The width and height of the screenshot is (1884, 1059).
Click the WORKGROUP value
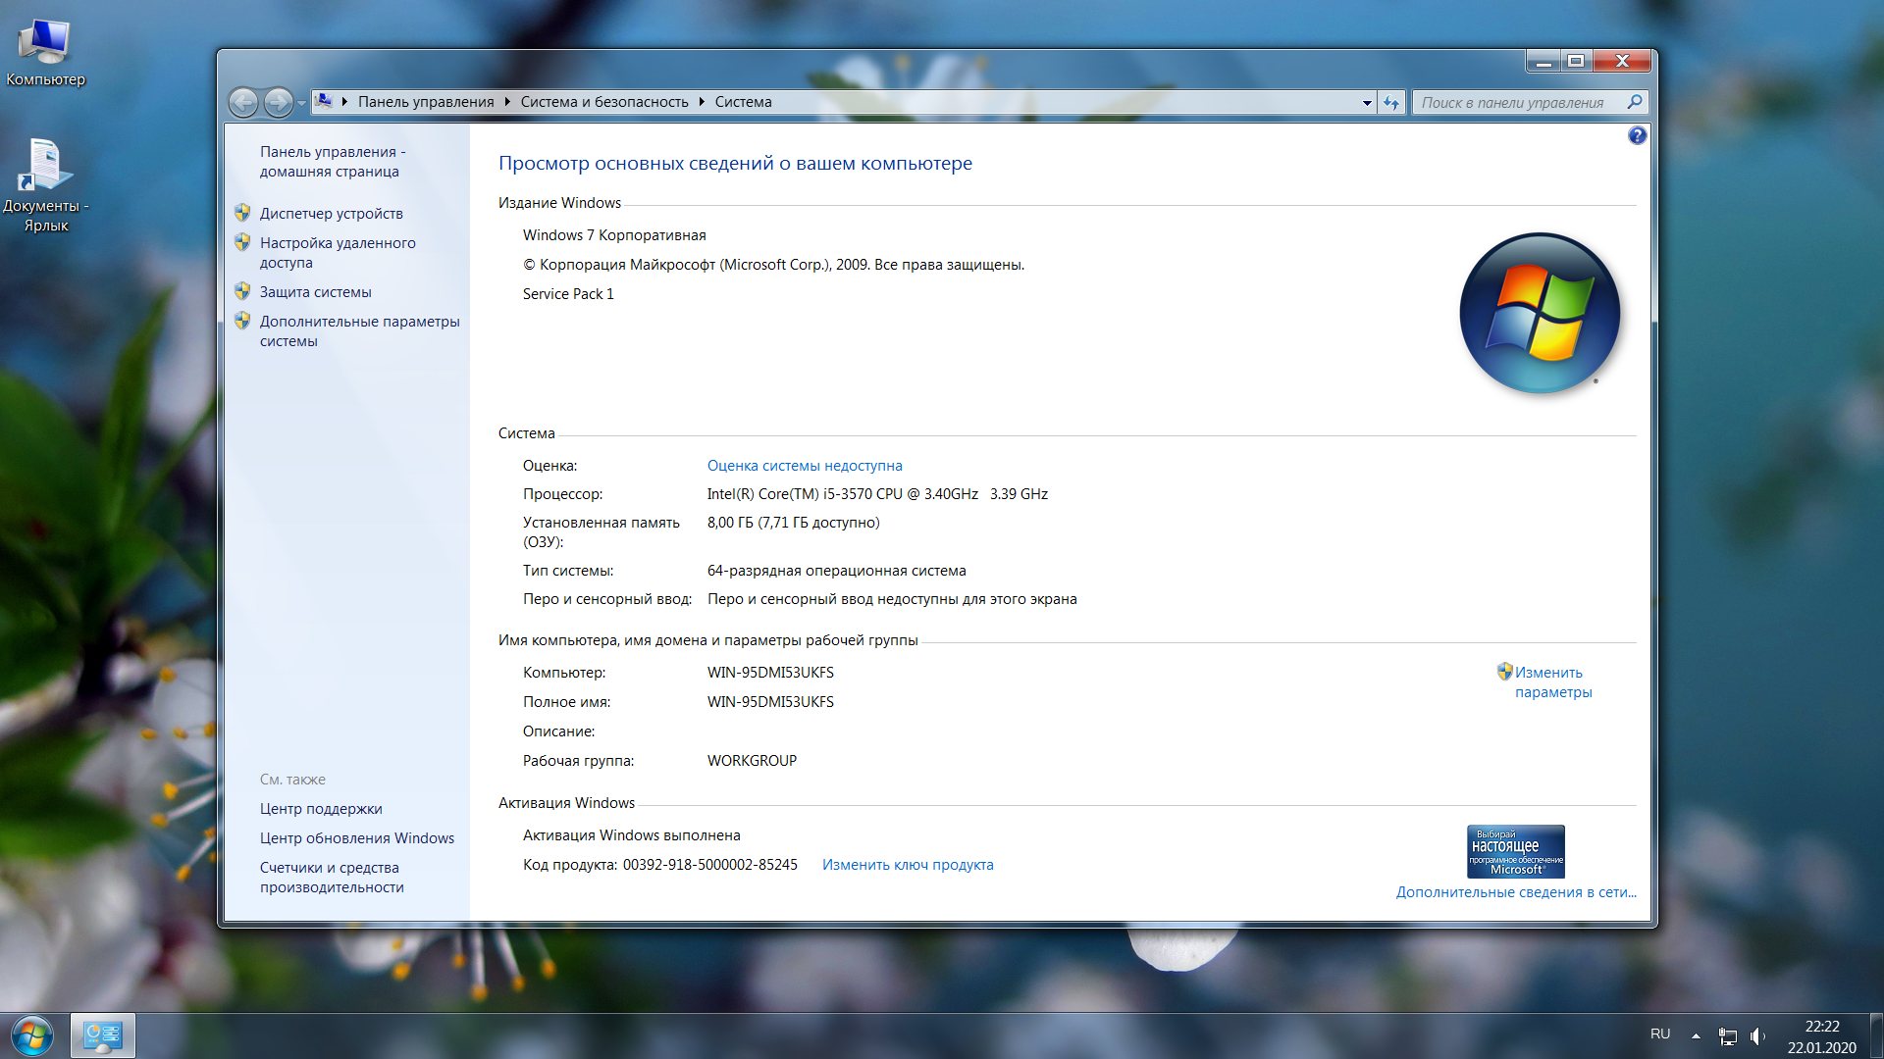click(x=752, y=761)
